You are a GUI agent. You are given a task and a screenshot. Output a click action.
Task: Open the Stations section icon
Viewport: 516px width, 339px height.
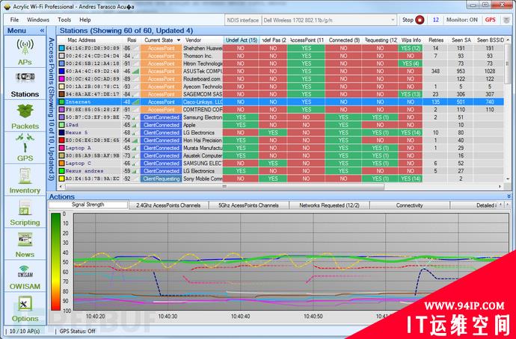tap(25, 78)
